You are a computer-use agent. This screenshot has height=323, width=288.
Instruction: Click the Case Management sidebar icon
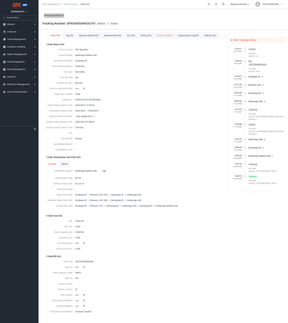5,62
